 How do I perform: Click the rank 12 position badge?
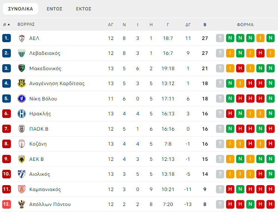tap(6, 205)
